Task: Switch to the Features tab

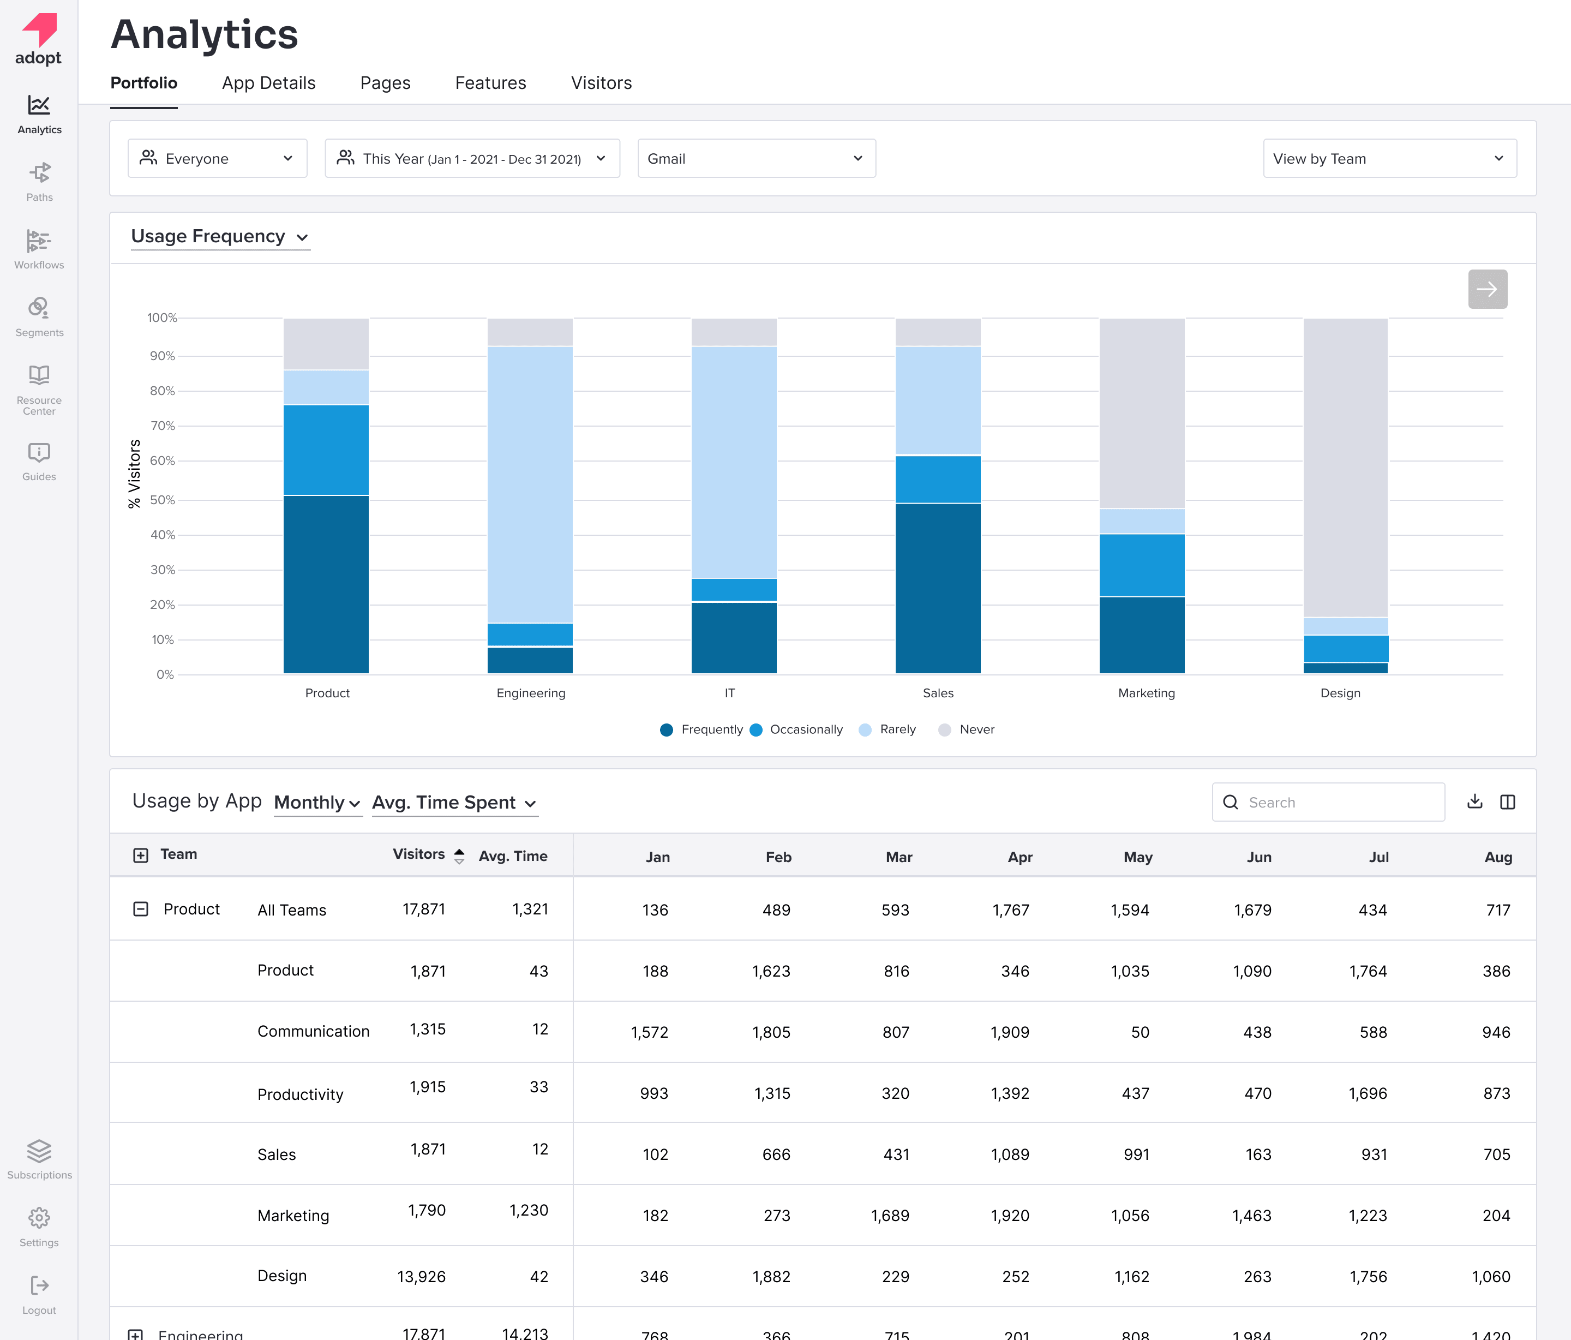Action: [x=490, y=83]
